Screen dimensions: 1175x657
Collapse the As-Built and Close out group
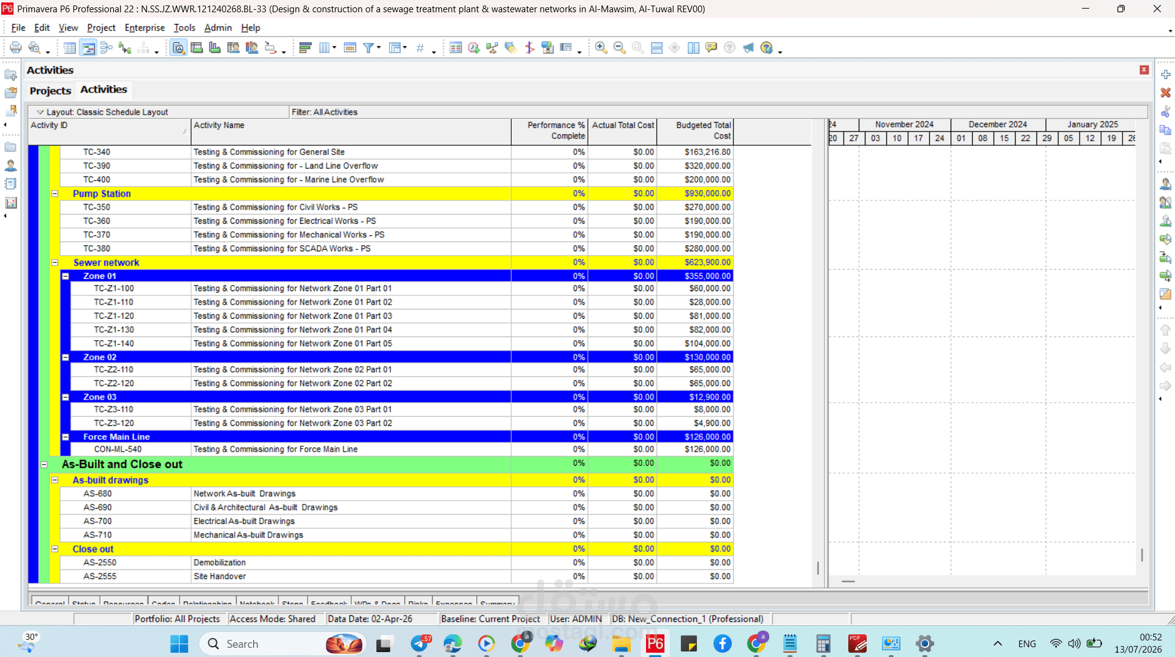[x=44, y=465]
